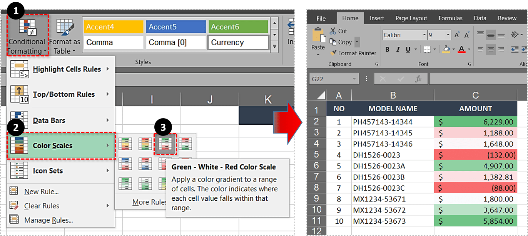This screenshot has width=528, height=236.
Task: Click the Manage Rules... option
Action: (x=48, y=220)
